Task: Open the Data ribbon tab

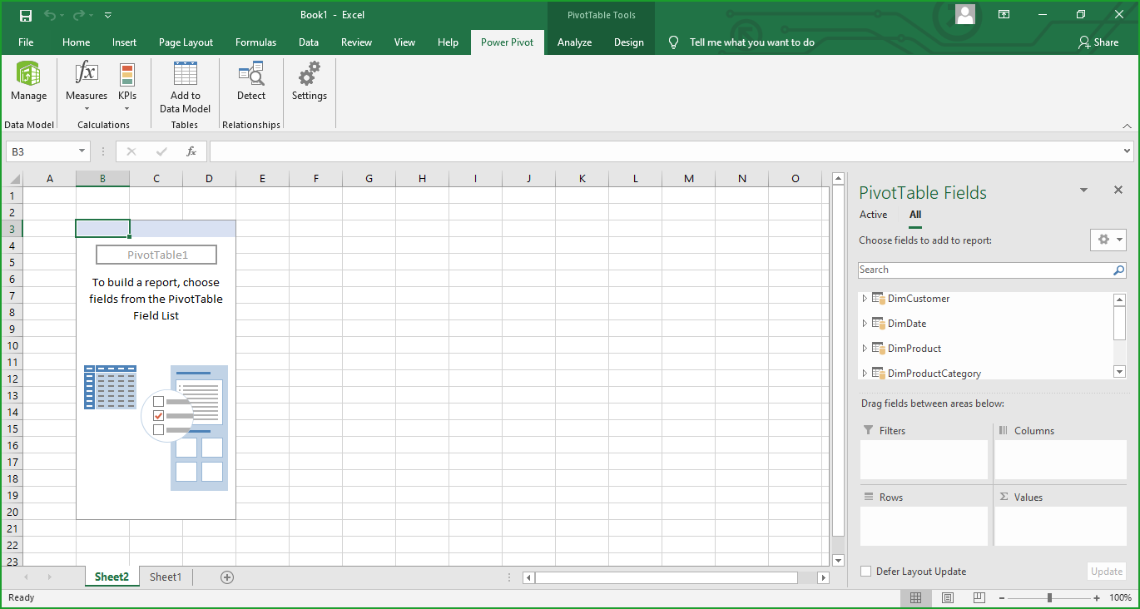Action: (x=309, y=42)
